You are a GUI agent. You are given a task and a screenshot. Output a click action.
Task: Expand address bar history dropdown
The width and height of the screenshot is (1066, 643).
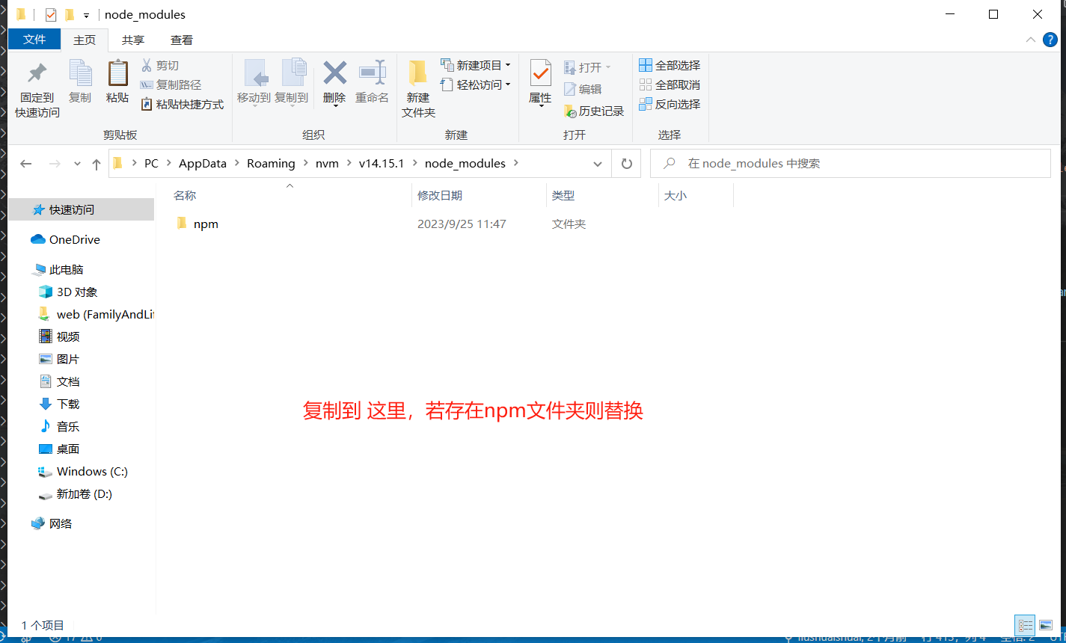(598, 164)
